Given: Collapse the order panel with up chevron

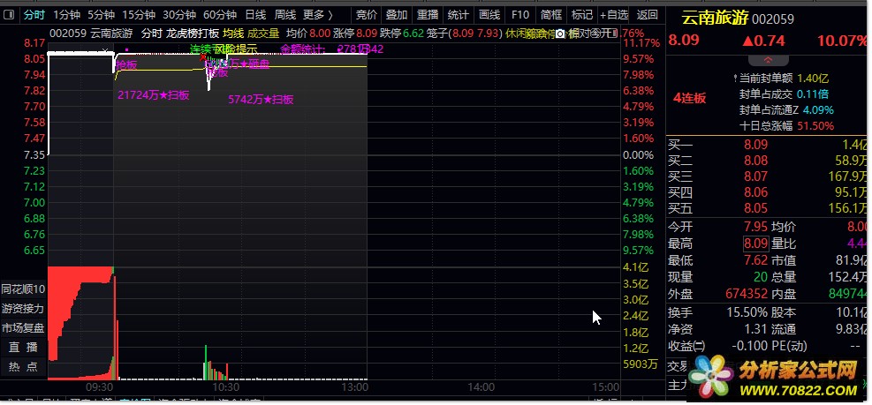Looking at the screenshot, I should click(x=769, y=60).
